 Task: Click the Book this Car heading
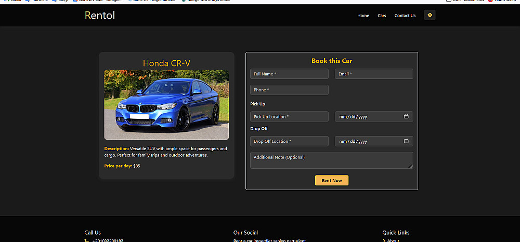332,61
